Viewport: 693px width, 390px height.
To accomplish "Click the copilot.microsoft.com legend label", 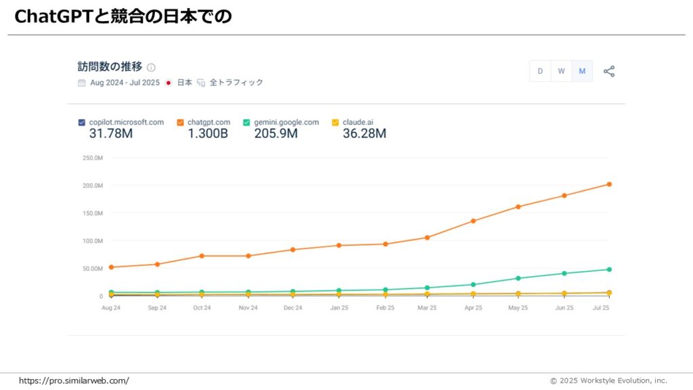I will 127,123.
